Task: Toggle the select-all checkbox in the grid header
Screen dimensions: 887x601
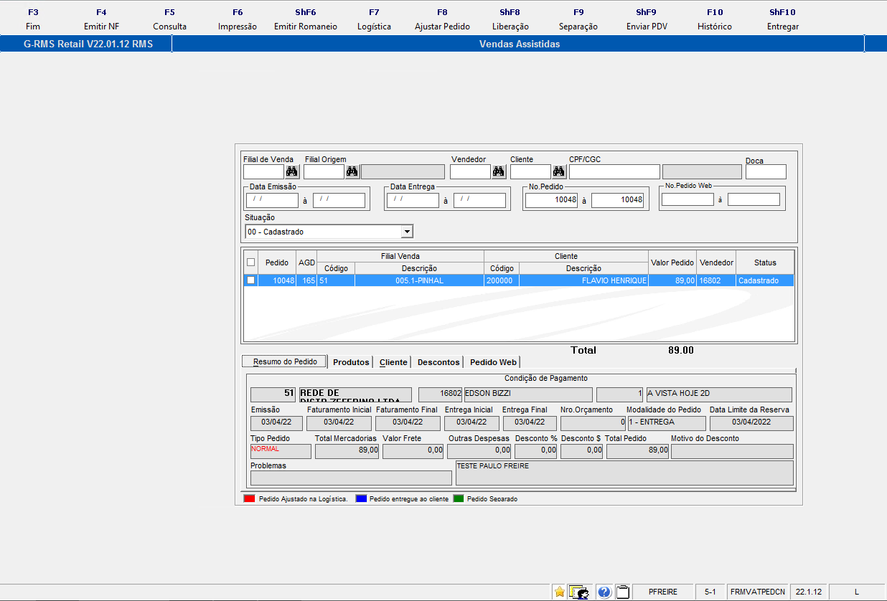Action: click(250, 262)
